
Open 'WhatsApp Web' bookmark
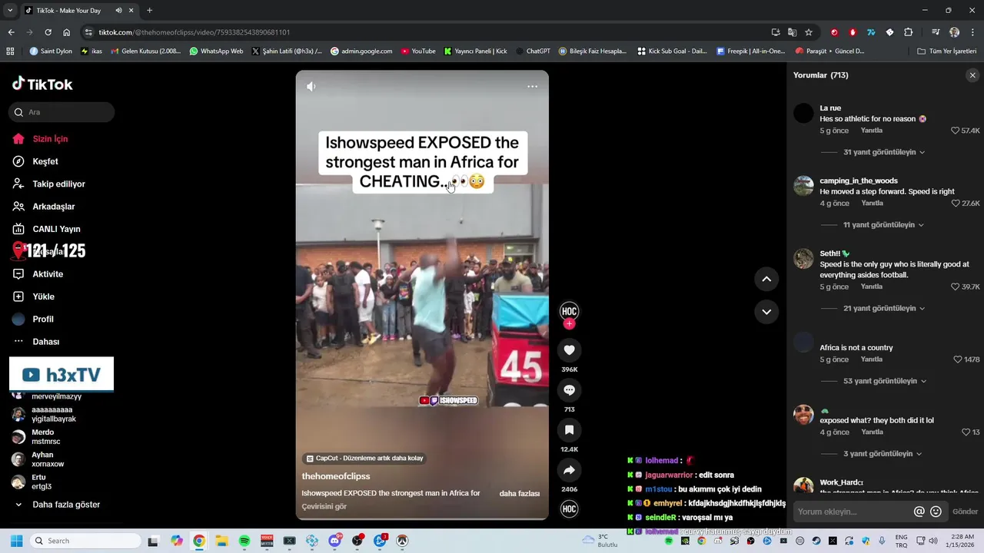[x=216, y=51]
